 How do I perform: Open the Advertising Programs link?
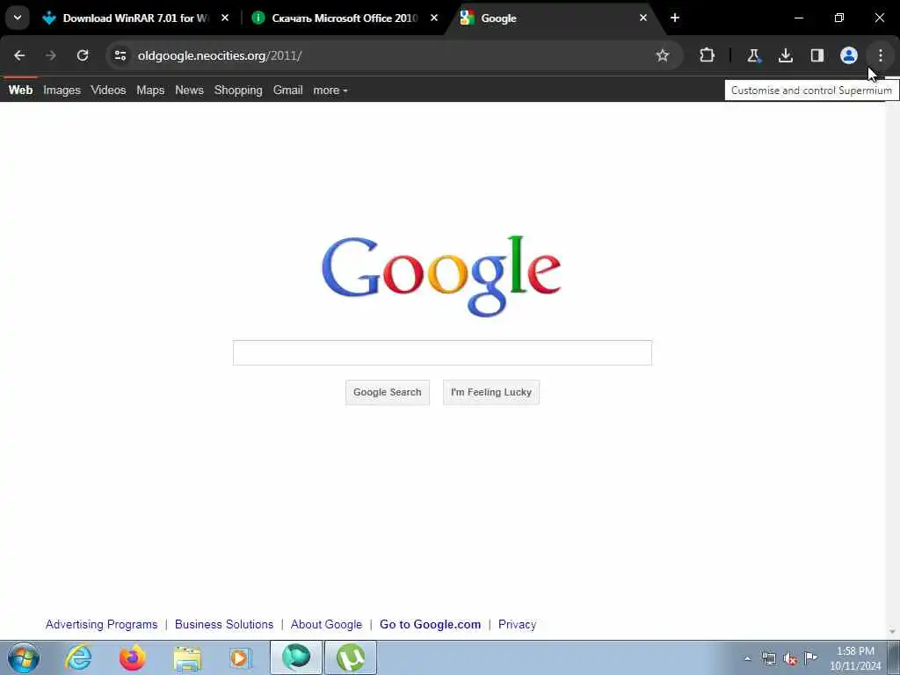click(102, 625)
